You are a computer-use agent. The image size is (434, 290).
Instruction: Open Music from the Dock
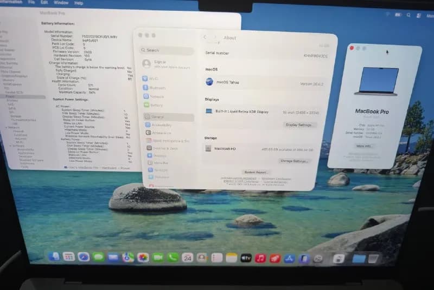click(260, 258)
